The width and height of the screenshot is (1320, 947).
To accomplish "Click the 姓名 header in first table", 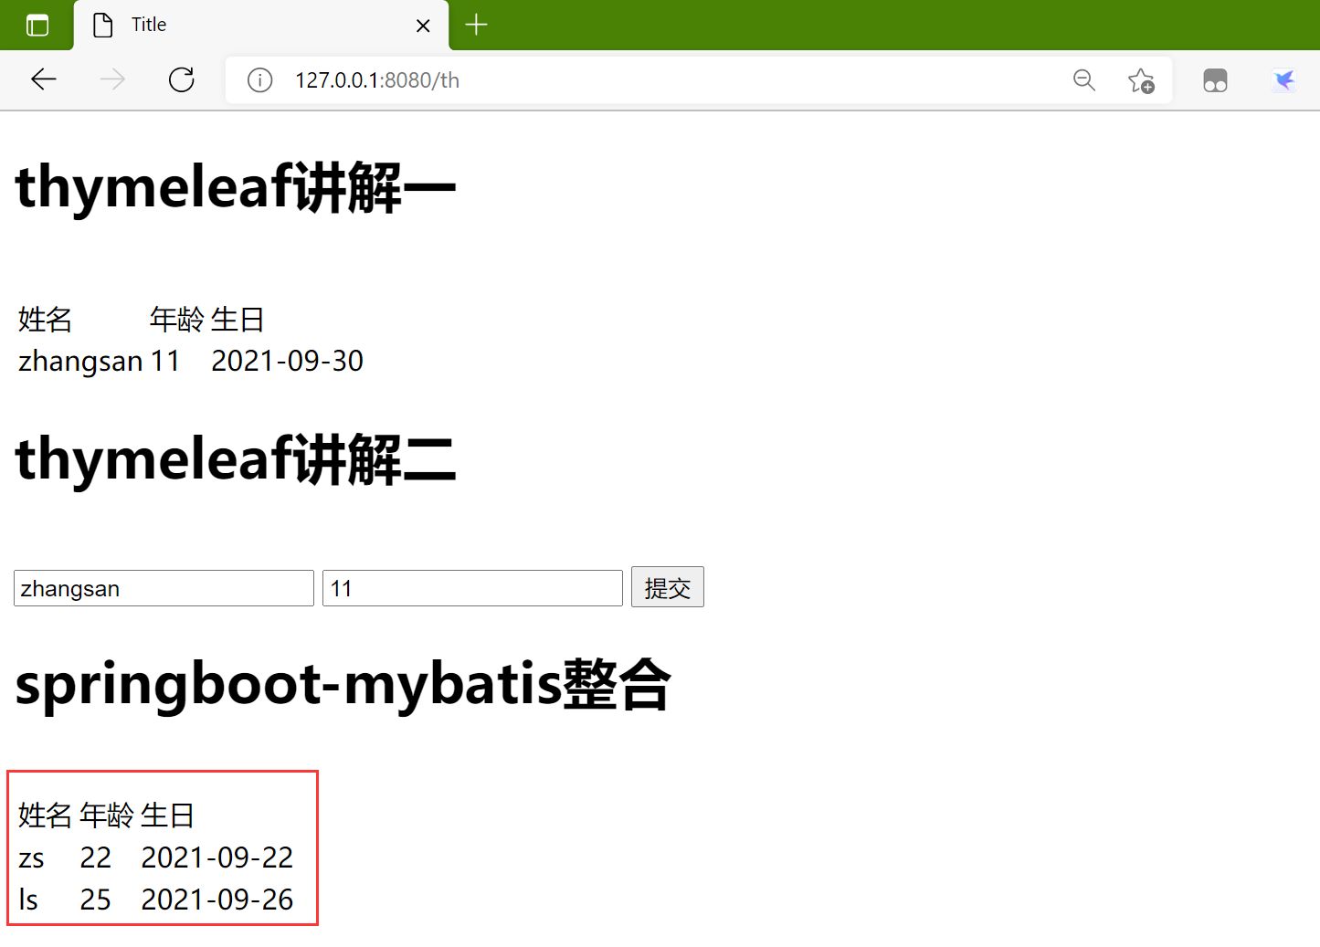I will (x=46, y=320).
